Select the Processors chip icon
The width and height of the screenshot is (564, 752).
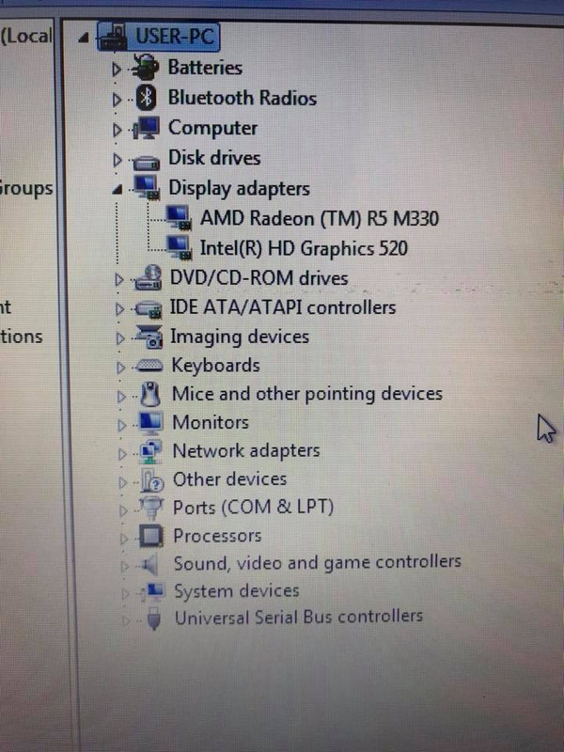click(x=151, y=536)
